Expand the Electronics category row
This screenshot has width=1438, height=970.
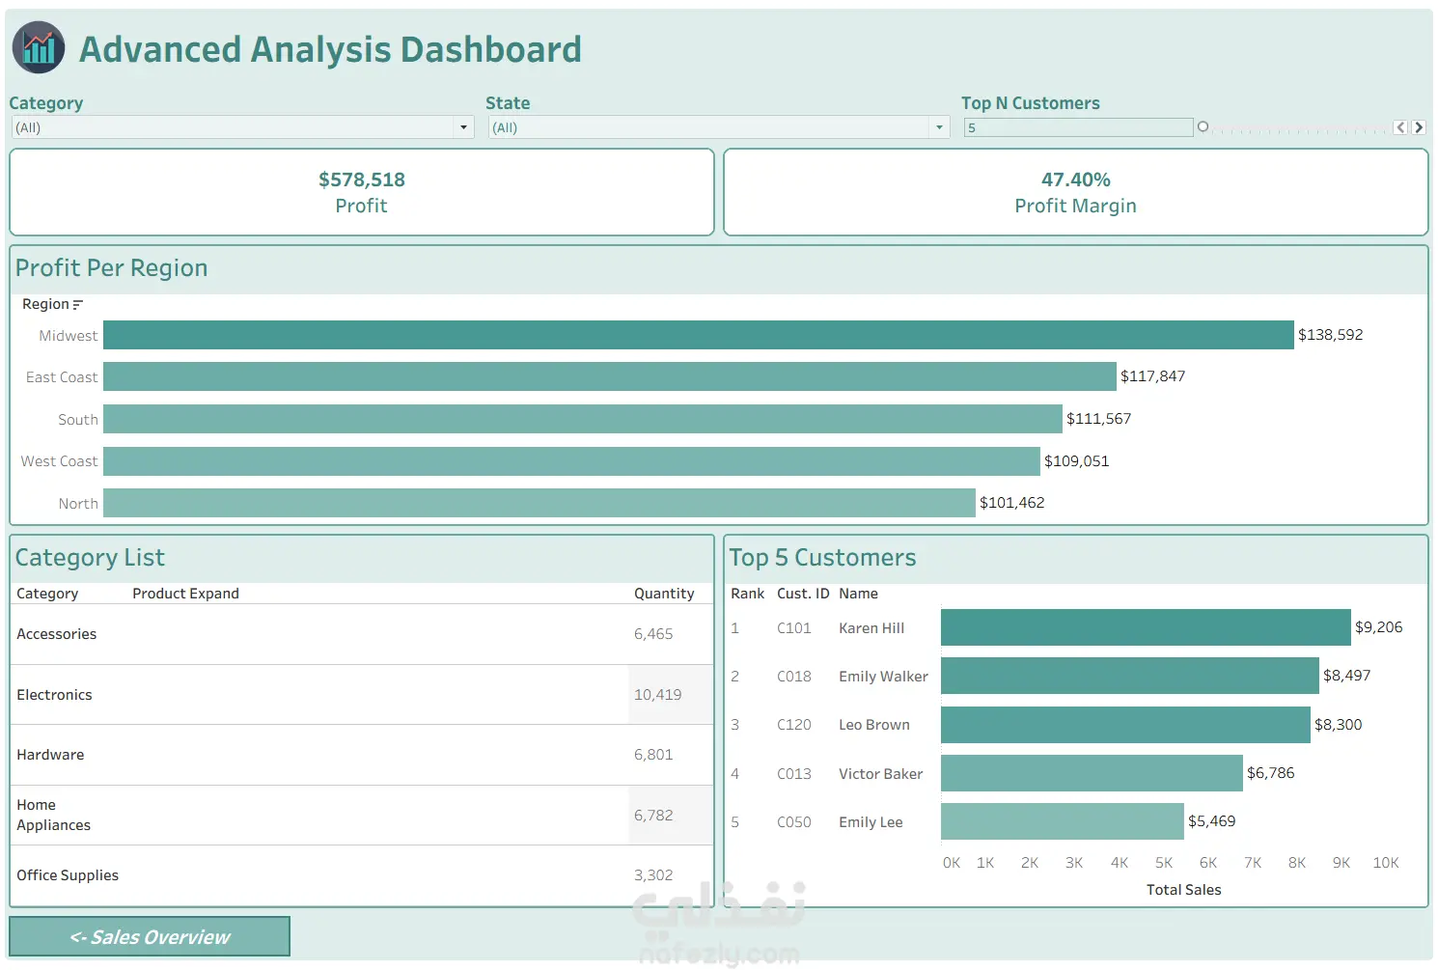pyautogui.click(x=54, y=695)
